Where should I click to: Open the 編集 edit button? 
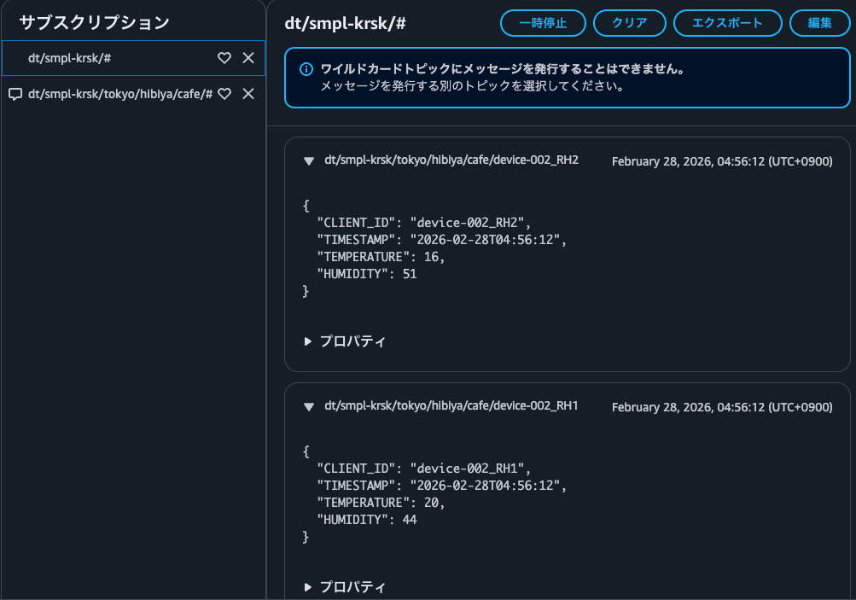[x=819, y=23]
